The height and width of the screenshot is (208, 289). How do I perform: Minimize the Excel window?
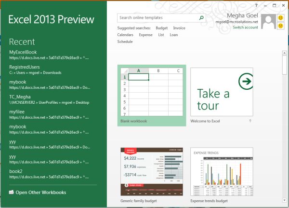265,5
